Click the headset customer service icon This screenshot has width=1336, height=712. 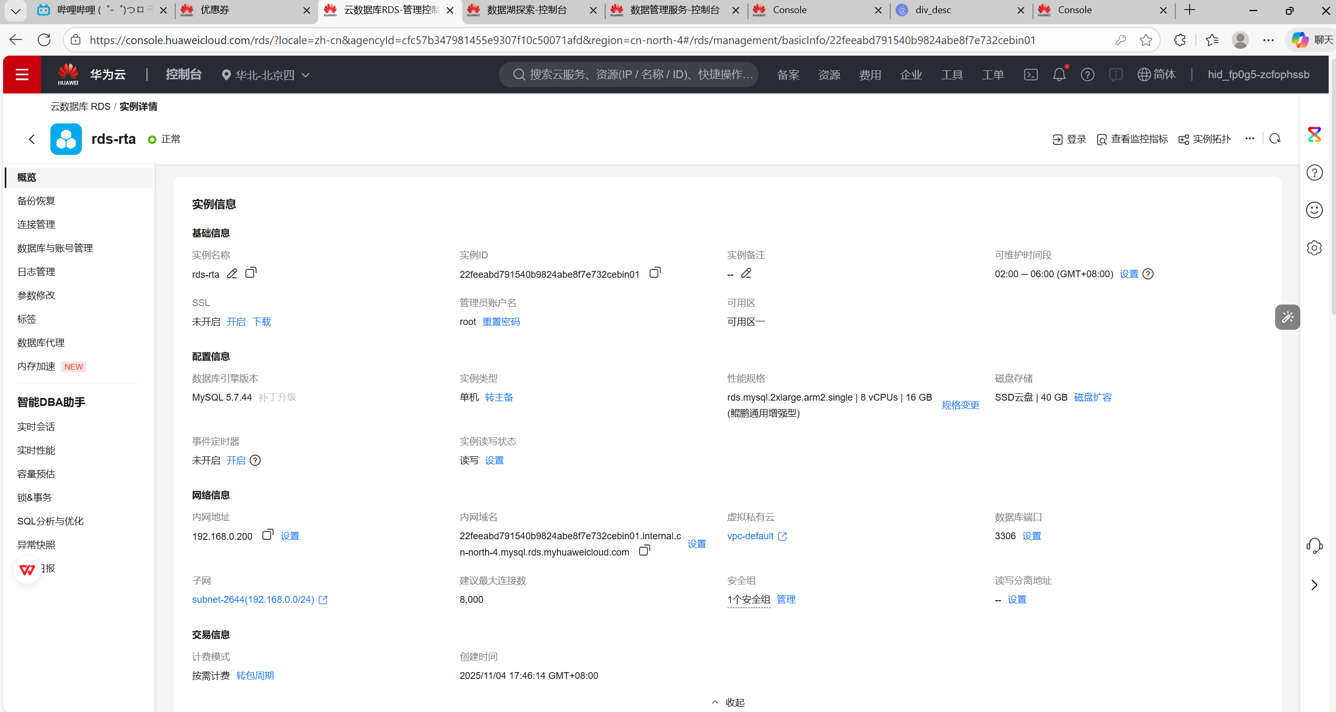[1314, 546]
